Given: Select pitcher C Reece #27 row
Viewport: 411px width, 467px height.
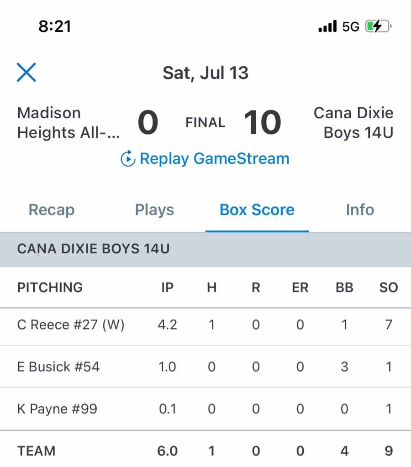Looking at the screenshot, I should pyautogui.click(x=71, y=325).
